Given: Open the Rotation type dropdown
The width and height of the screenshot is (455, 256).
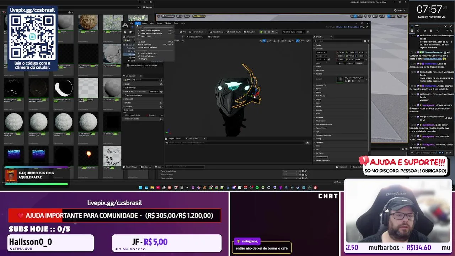Looking at the screenshot, I should tap(321, 56).
